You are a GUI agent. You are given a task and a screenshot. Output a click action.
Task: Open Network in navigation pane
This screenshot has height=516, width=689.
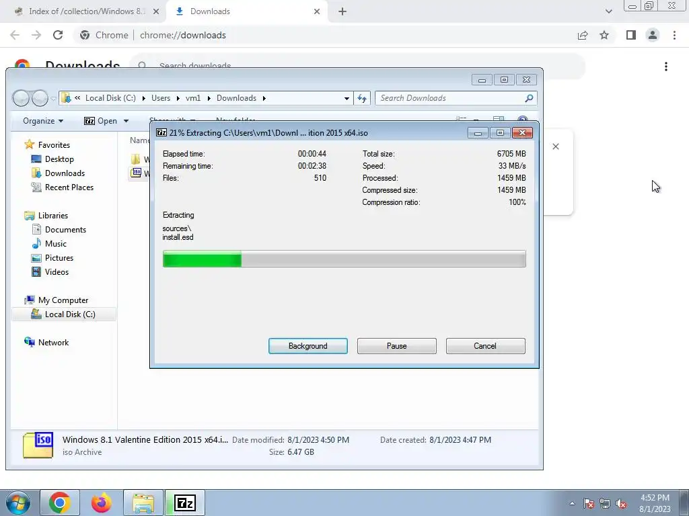point(52,342)
